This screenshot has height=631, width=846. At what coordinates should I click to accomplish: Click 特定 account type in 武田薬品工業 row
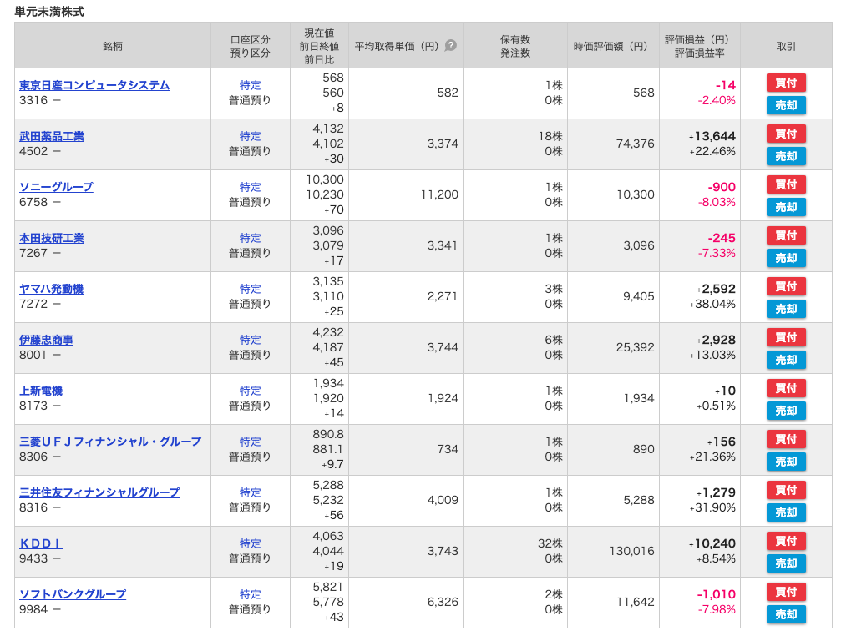click(x=250, y=136)
